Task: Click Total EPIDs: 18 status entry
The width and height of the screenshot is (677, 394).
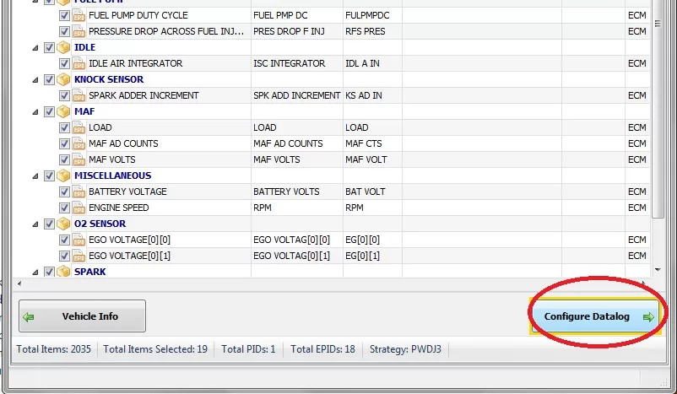Action: coord(322,349)
